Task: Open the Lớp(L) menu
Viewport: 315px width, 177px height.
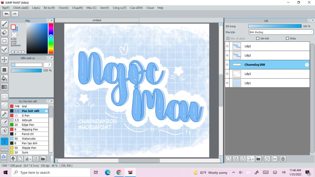Action: [36, 8]
